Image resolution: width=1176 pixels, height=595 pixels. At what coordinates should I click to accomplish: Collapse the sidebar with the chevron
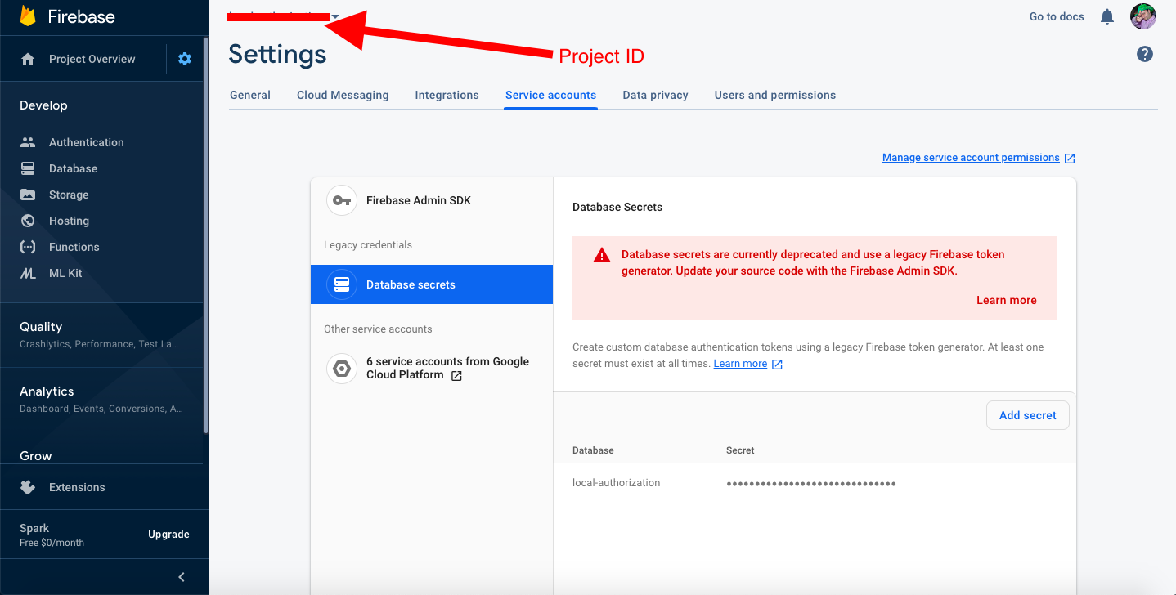point(182,577)
